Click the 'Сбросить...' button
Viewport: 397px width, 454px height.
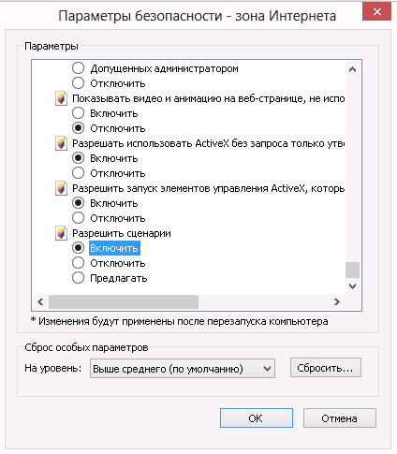(x=326, y=368)
